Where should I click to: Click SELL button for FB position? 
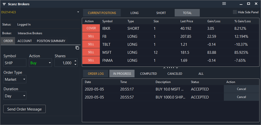pos(91,36)
